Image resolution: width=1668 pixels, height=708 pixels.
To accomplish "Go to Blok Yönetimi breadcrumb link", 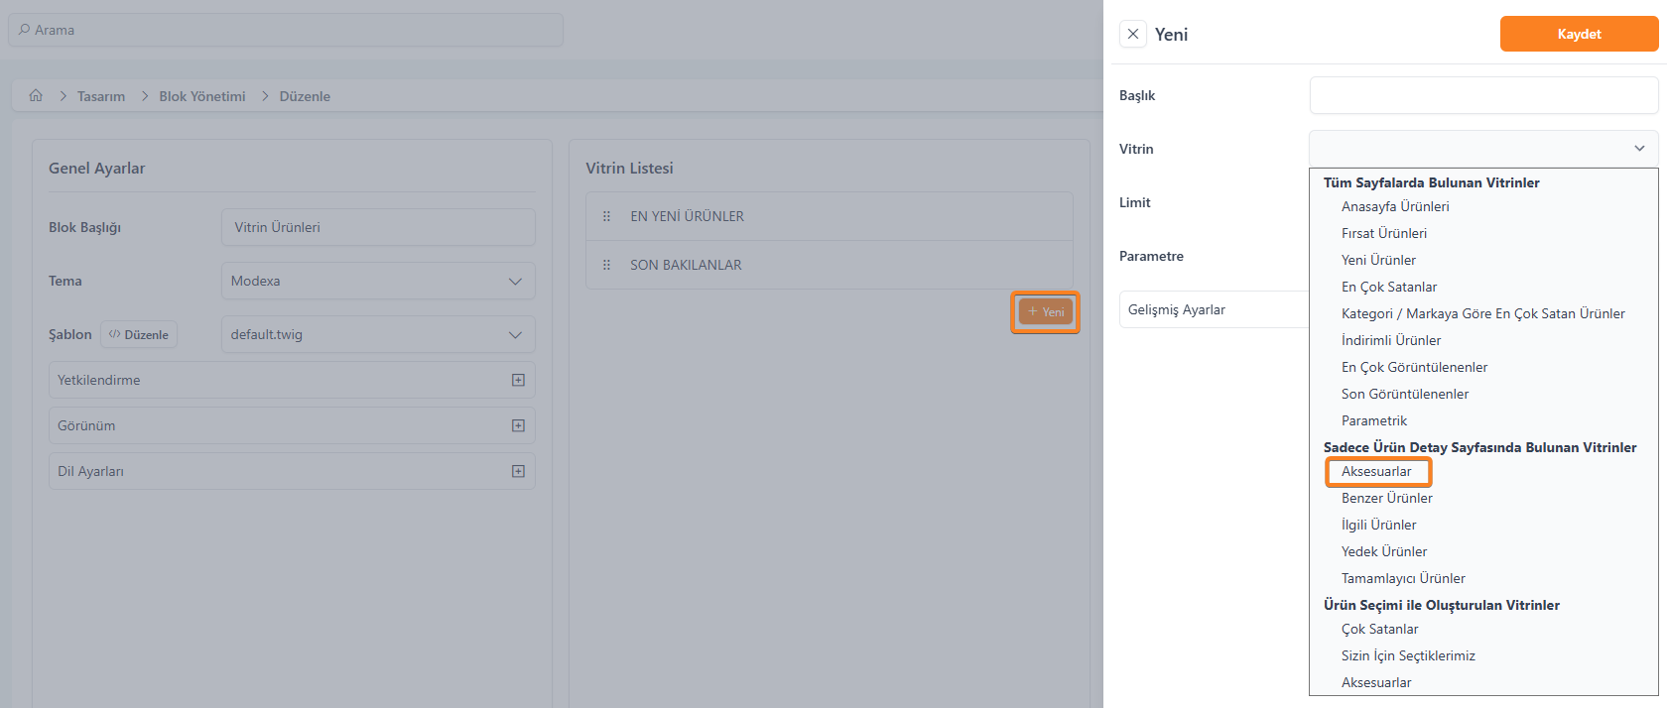I will 202,96.
